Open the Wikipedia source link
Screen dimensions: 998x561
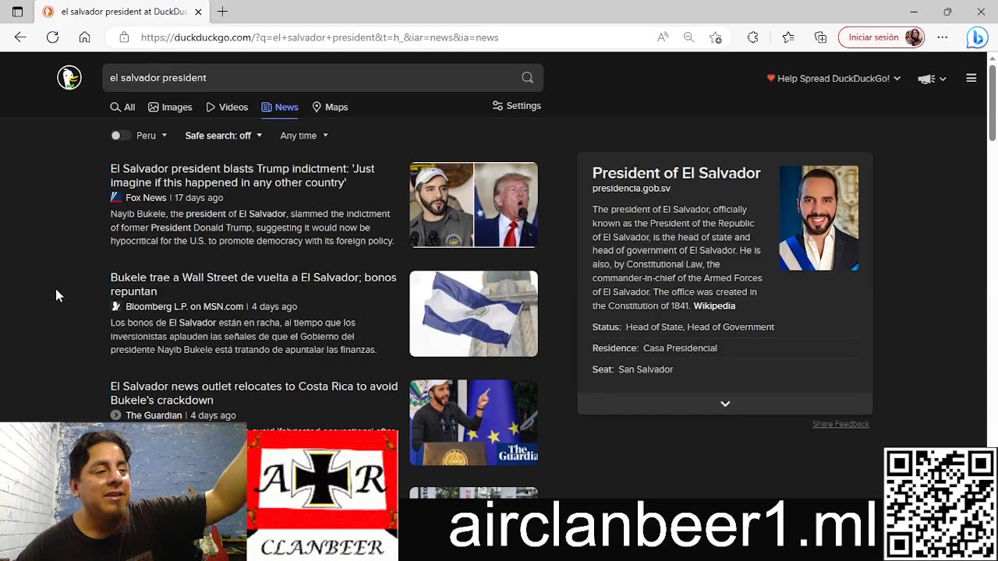714,306
